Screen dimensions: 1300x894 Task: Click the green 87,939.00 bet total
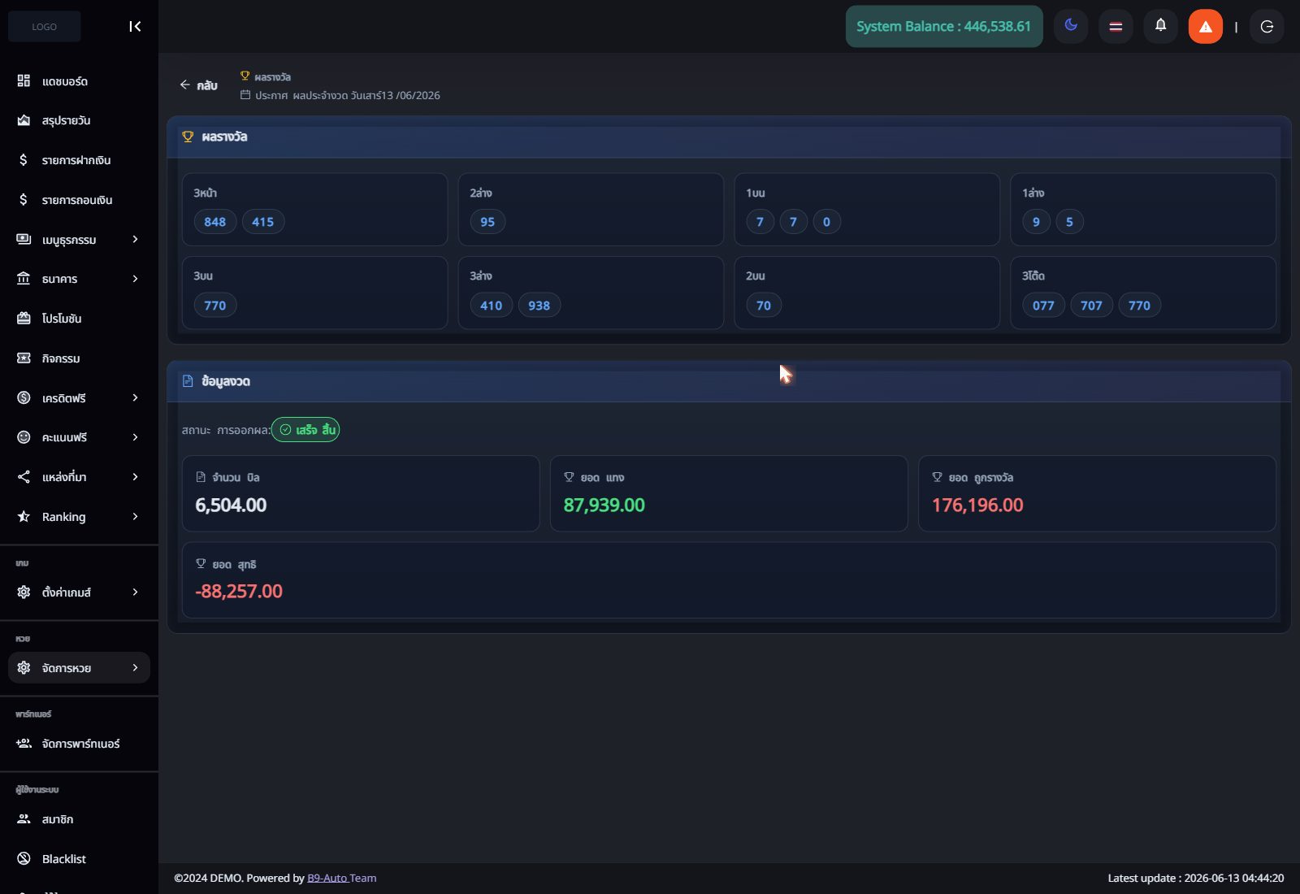tap(604, 506)
